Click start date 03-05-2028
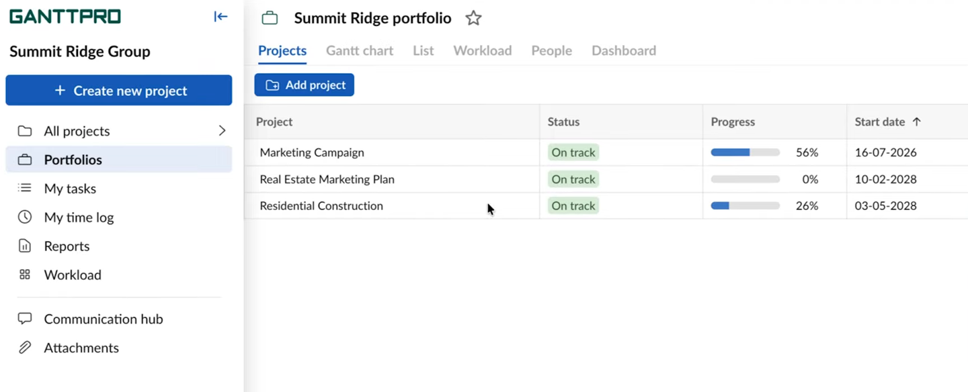 (885, 205)
